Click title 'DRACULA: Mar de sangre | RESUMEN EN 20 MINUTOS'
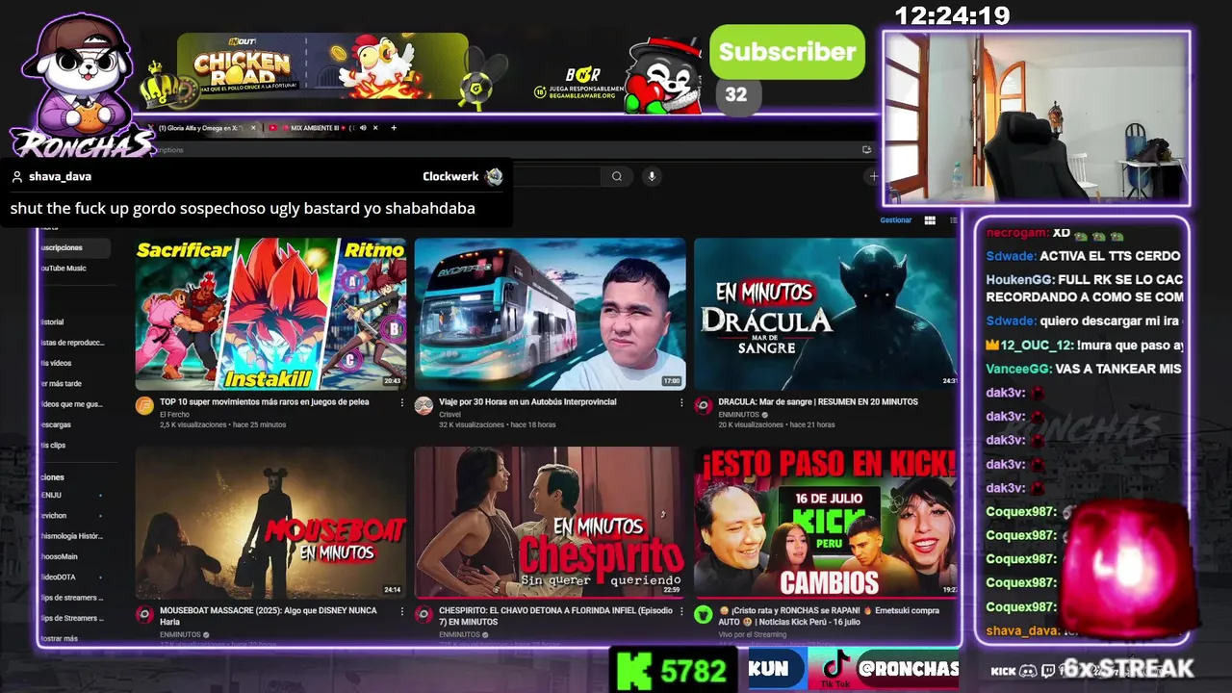 [x=818, y=402]
